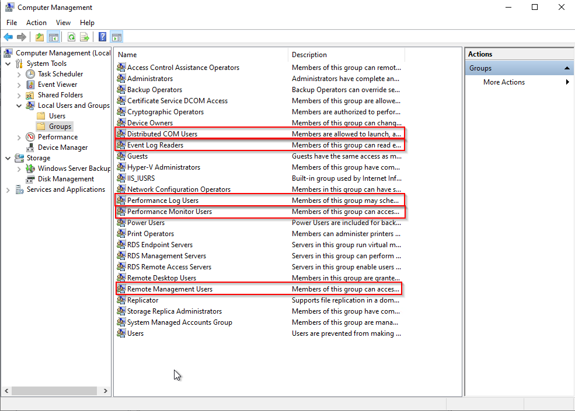The height and width of the screenshot is (411, 575).
Task: Collapse the Local Users and Groups node
Action: (x=19, y=106)
